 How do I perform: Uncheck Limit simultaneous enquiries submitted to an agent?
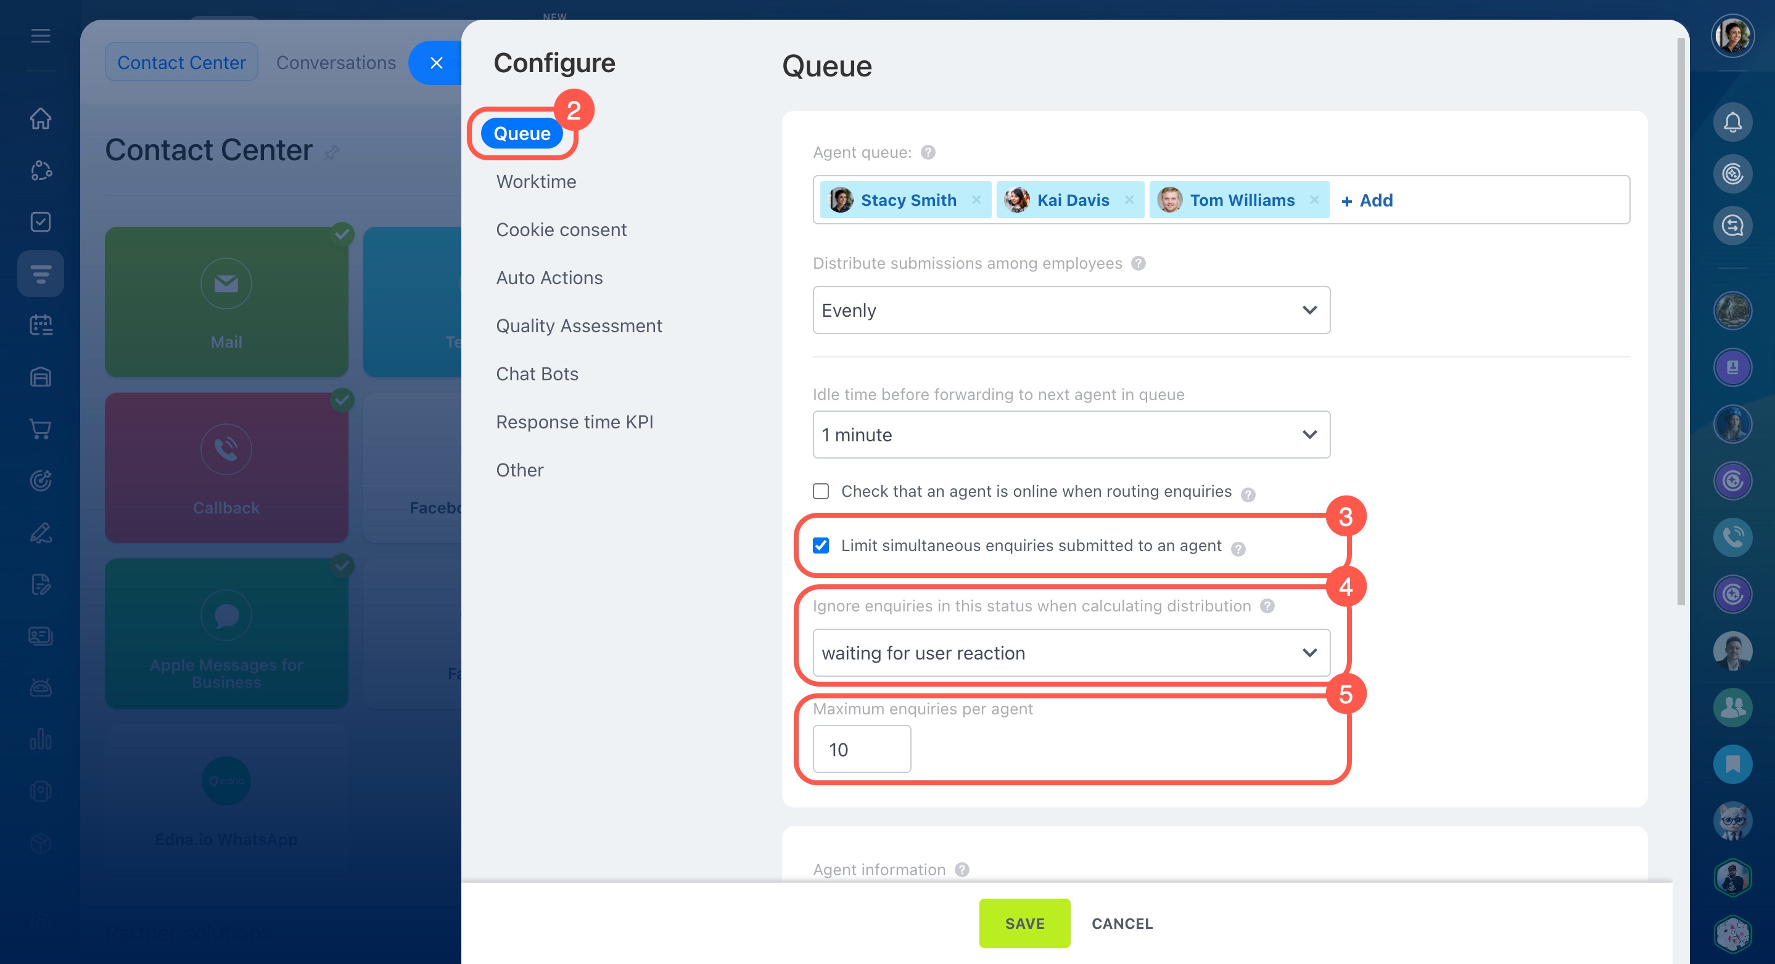point(821,545)
